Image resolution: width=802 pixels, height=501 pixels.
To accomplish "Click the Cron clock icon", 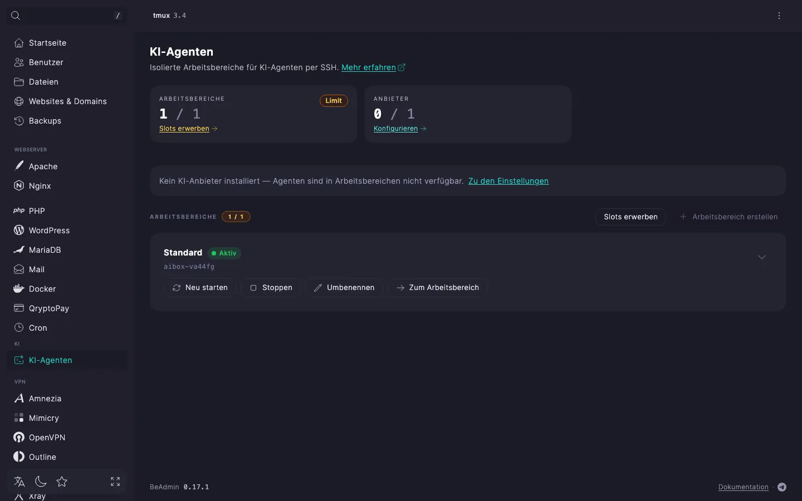I will pyautogui.click(x=19, y=327).
